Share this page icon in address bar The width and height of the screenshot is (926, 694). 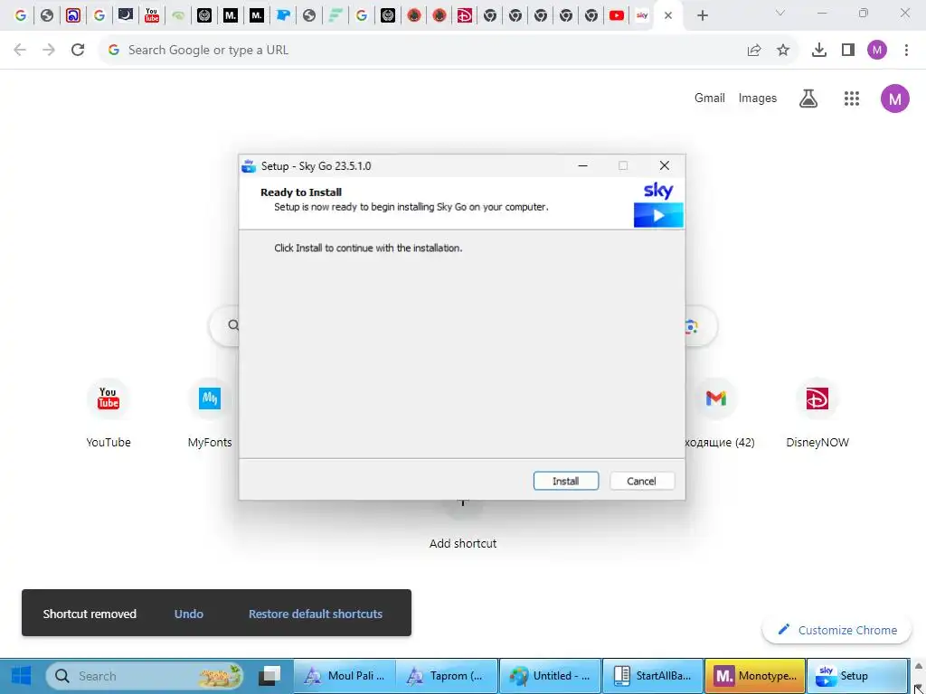click(754, 51)
